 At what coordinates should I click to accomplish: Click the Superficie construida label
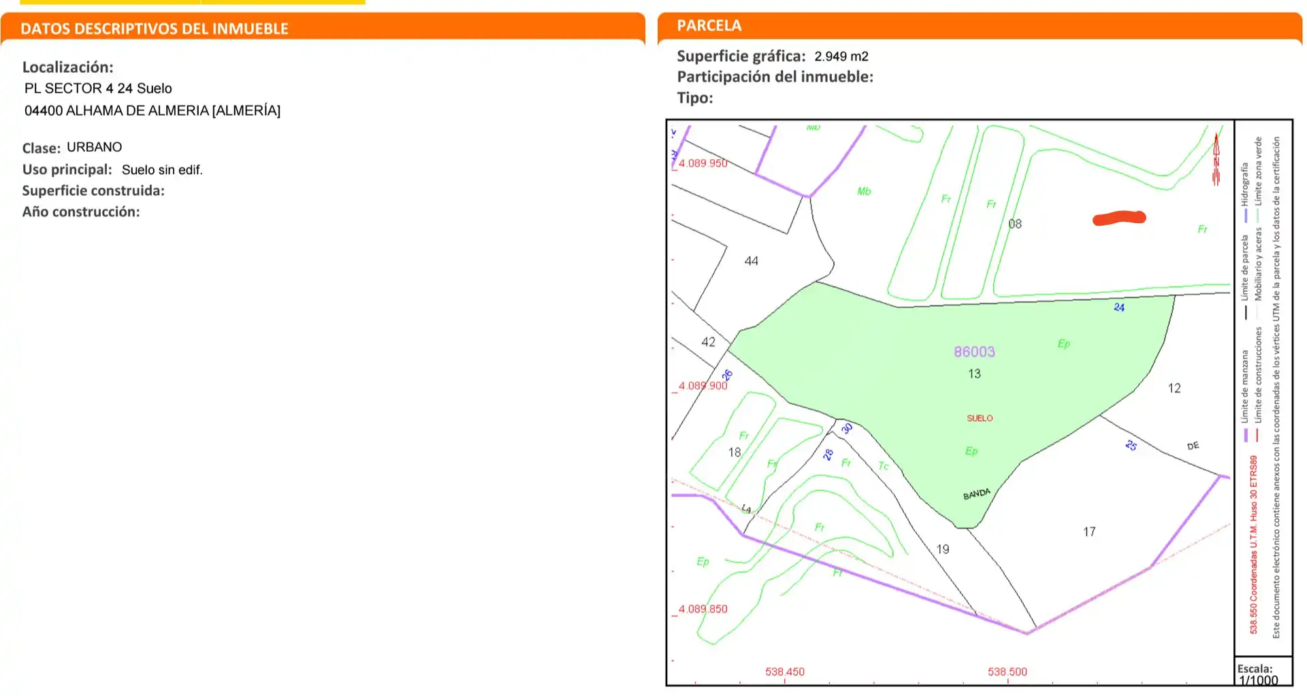click(x=93, y=190)
